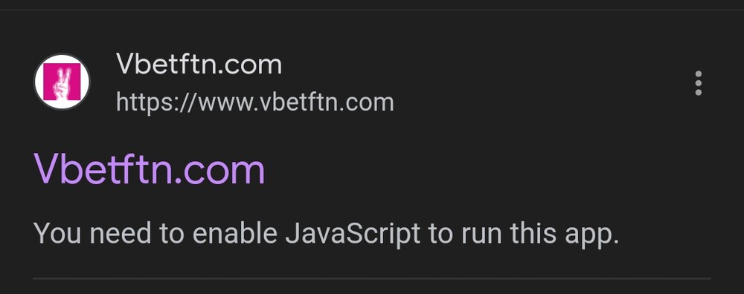Click the word JavaScript in the snippet

tap(353, 235)
